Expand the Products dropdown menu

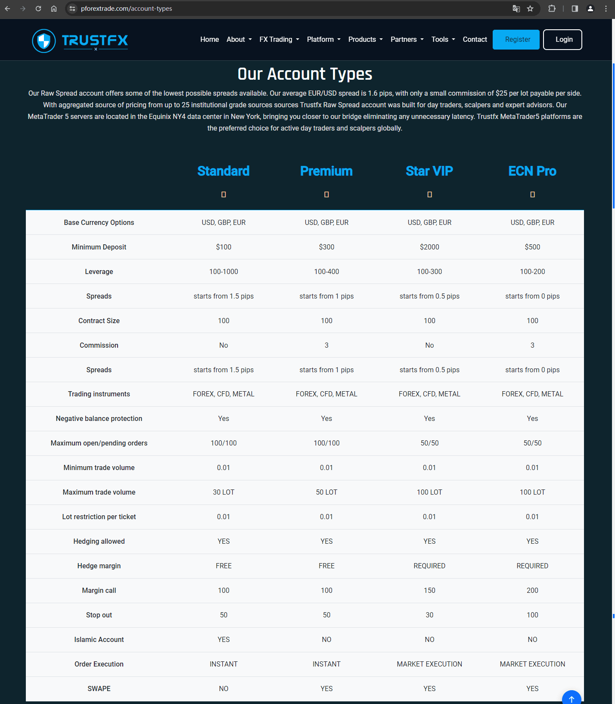(x=366, y=39)
